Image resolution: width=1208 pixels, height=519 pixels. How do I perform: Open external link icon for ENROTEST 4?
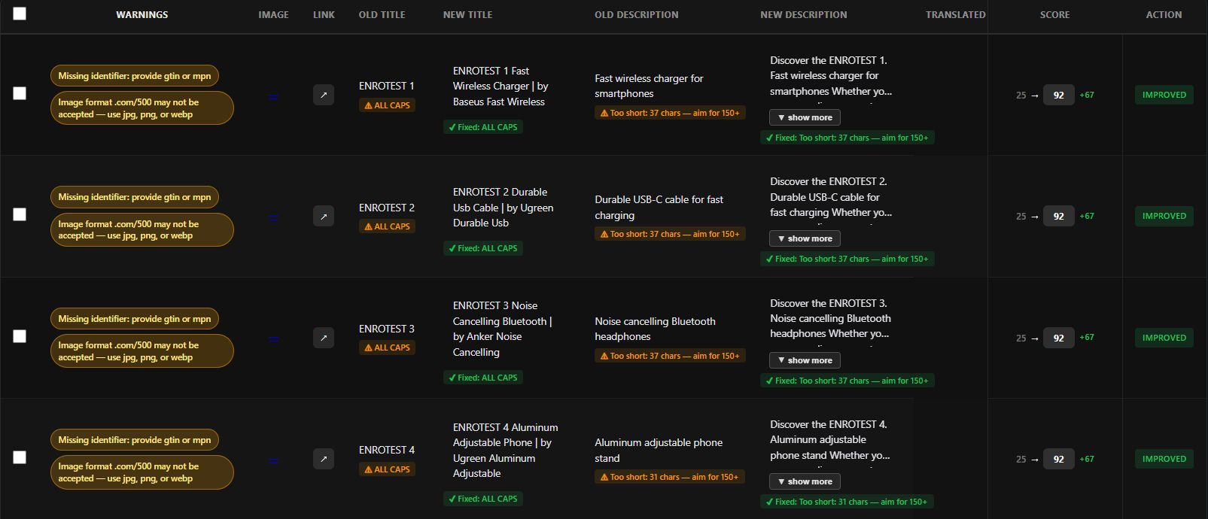(x=323, y=459)
